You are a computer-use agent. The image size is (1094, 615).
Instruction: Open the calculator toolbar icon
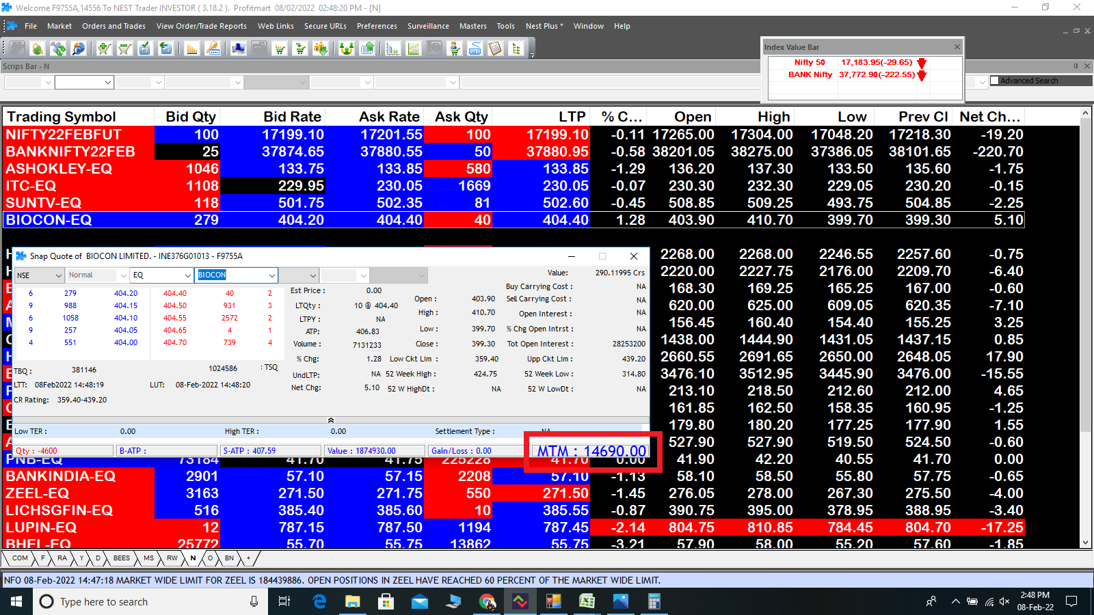(496, 49)
